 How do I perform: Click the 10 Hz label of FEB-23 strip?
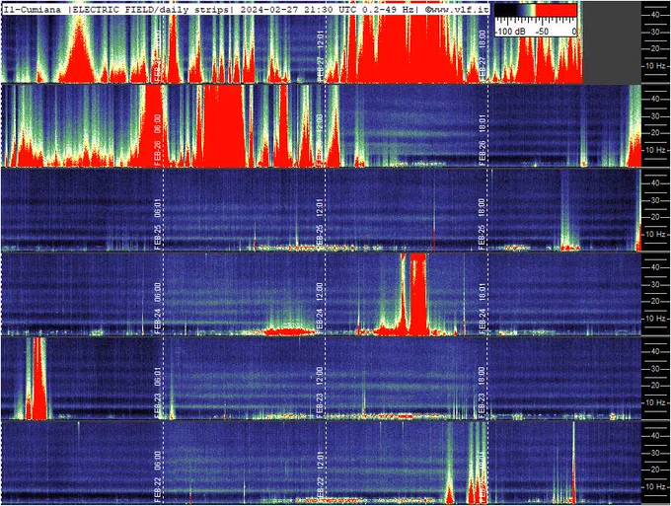[x=656, y=402]
